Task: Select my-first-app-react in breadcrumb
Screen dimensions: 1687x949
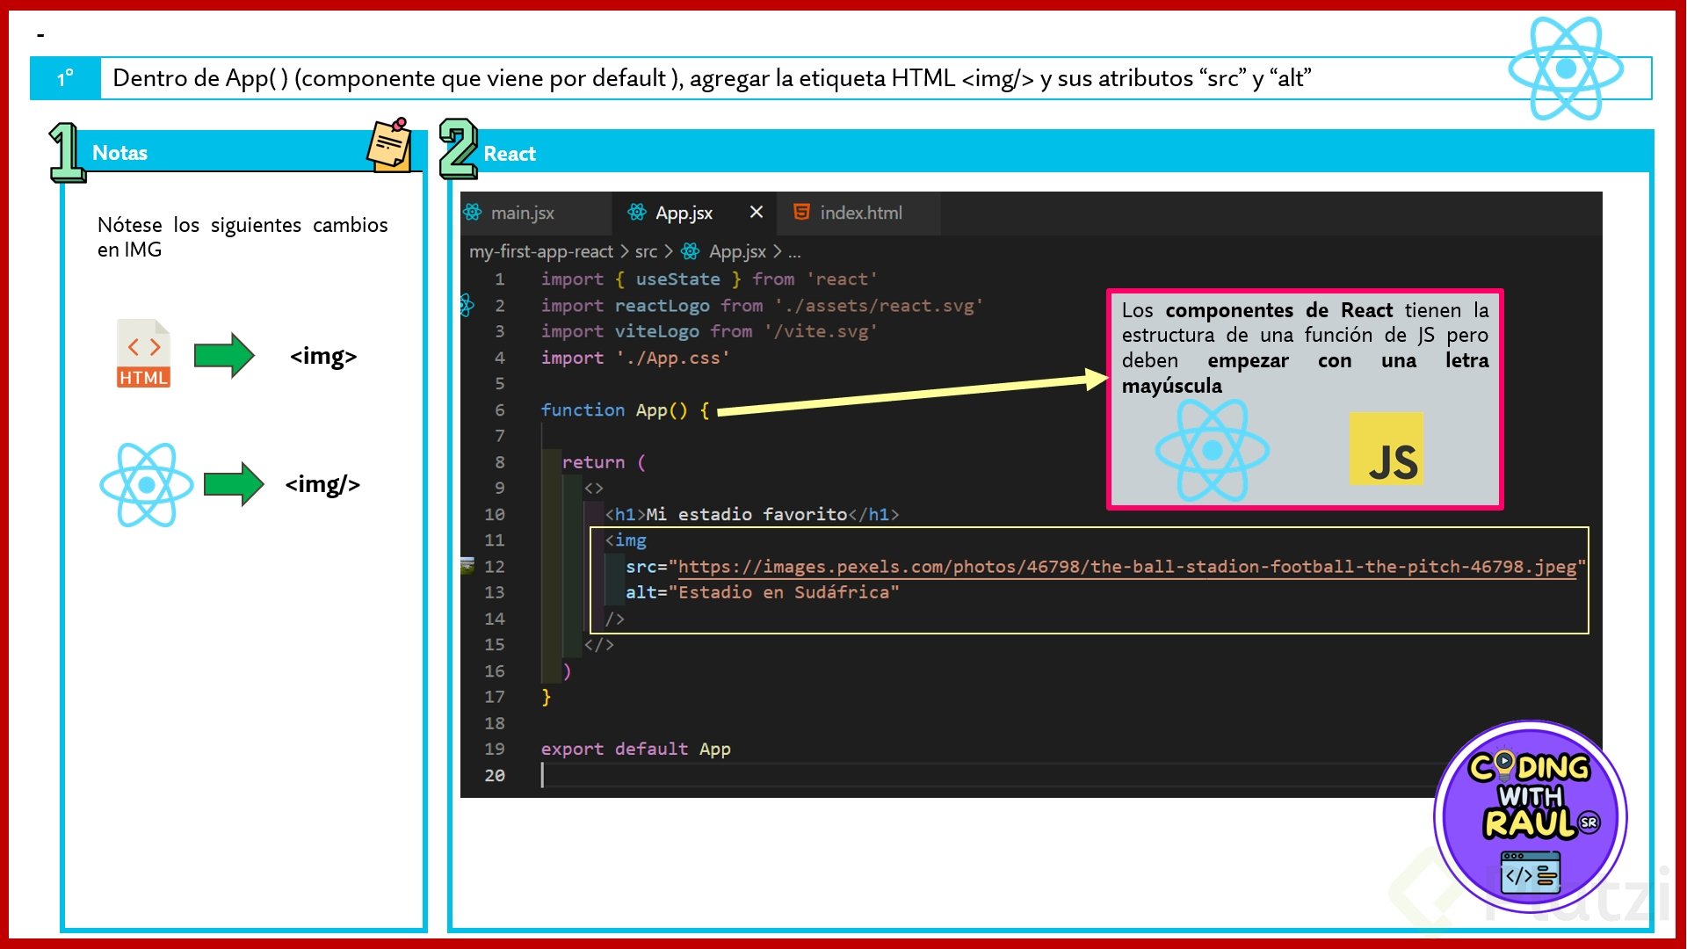Action: point(540,251)
